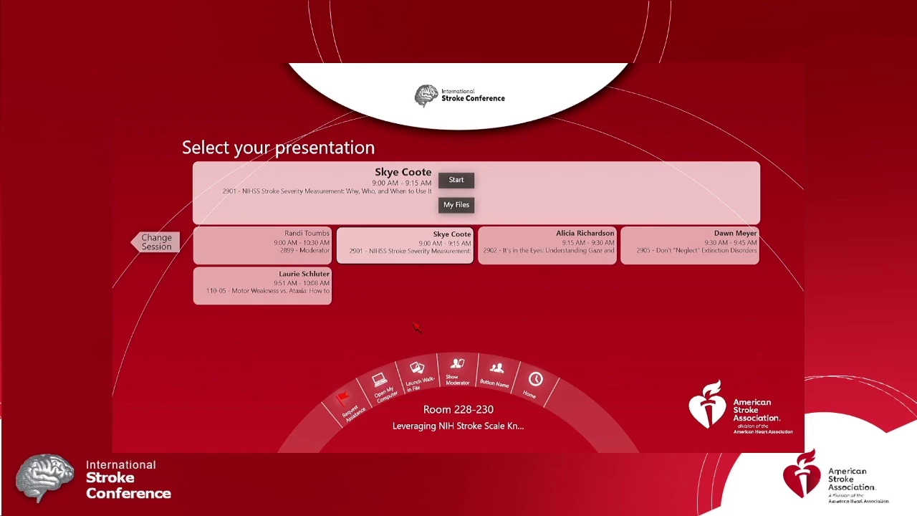Click the Room 228-230 label
Image resolution: width=917 pixels, height=516 pixels.
(458, 409)
